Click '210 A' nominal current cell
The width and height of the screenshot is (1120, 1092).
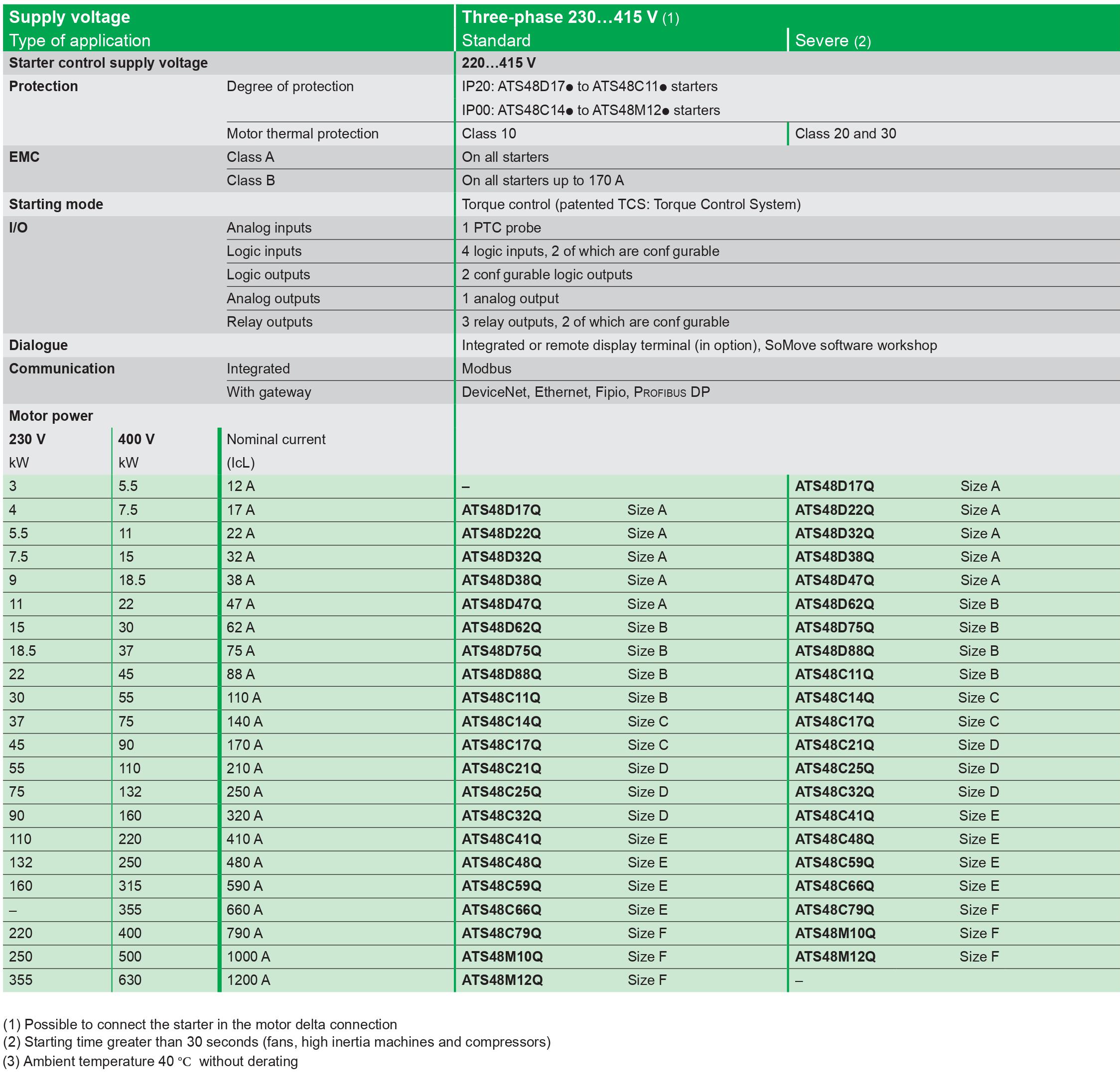coord(245,768)
